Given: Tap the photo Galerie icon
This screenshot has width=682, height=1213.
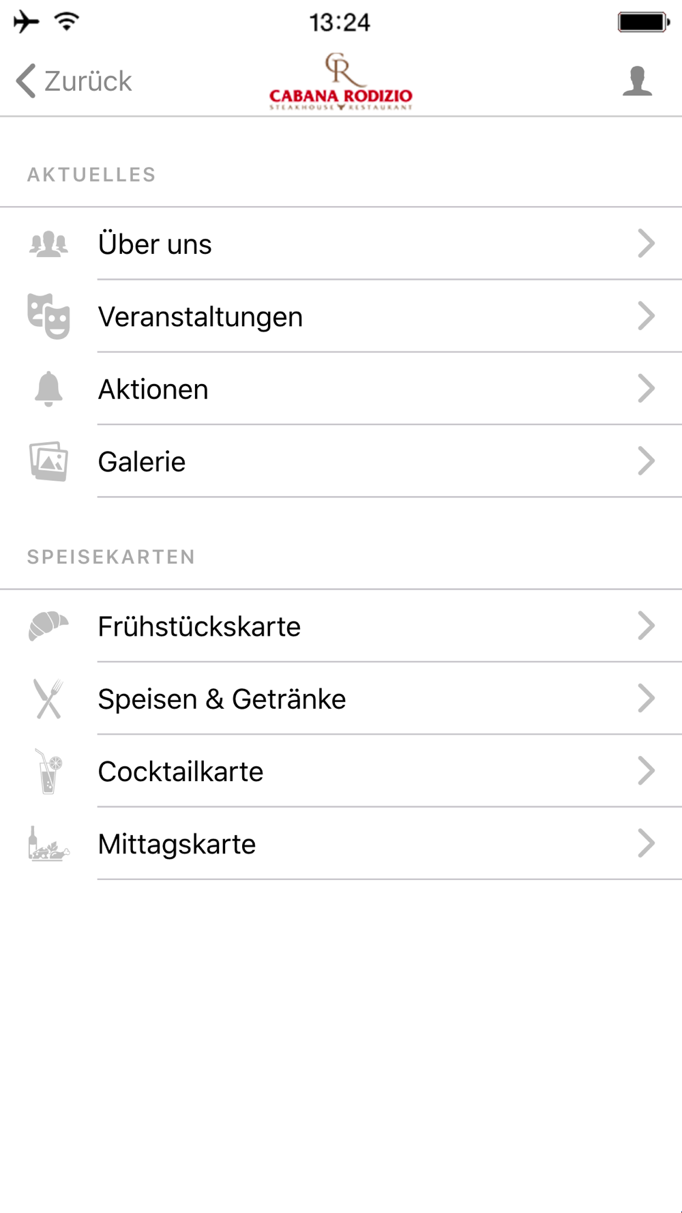Looking at the screenshot, I should [48, 462].
